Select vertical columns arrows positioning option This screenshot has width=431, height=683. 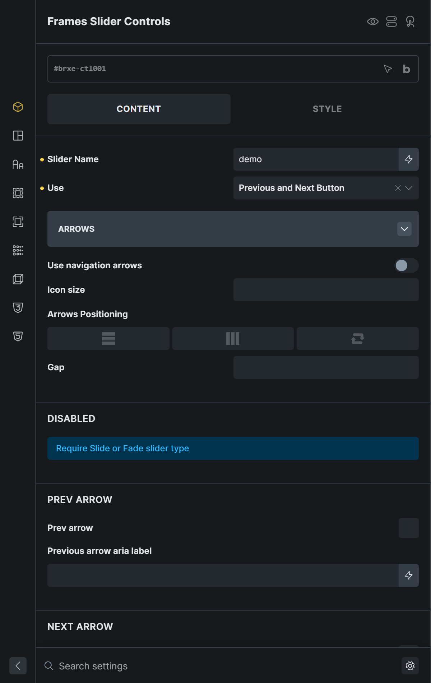pyautogui.click(x=233, y=339)
